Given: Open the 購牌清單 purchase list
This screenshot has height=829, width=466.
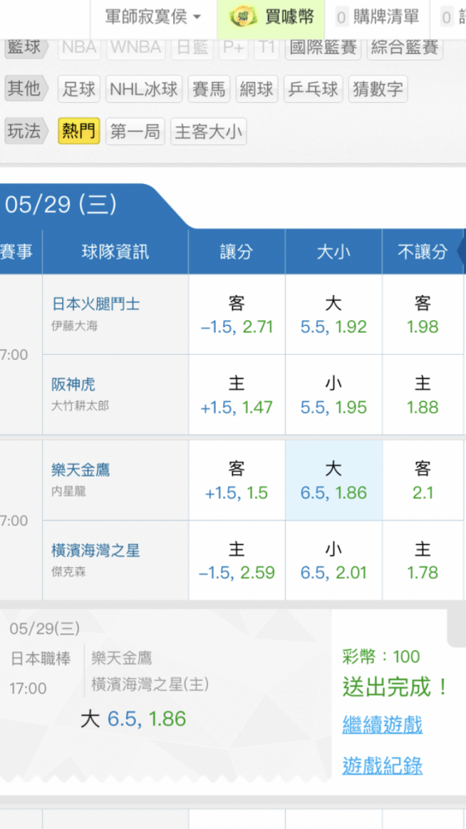Looking at the screenshot, I should point(379,17).
